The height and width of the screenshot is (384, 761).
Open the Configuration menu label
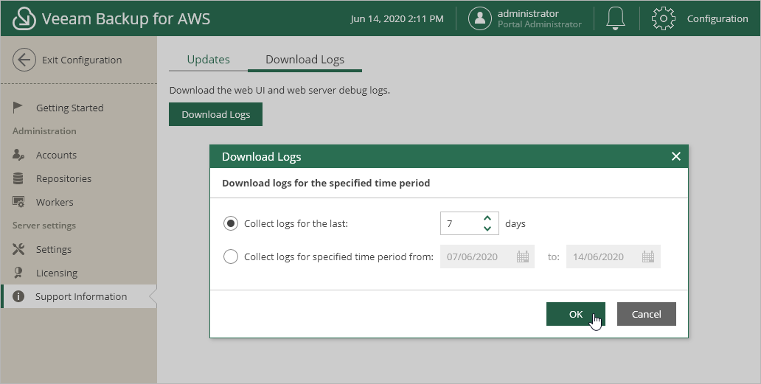pyautogui.click(x=717, y=18)
